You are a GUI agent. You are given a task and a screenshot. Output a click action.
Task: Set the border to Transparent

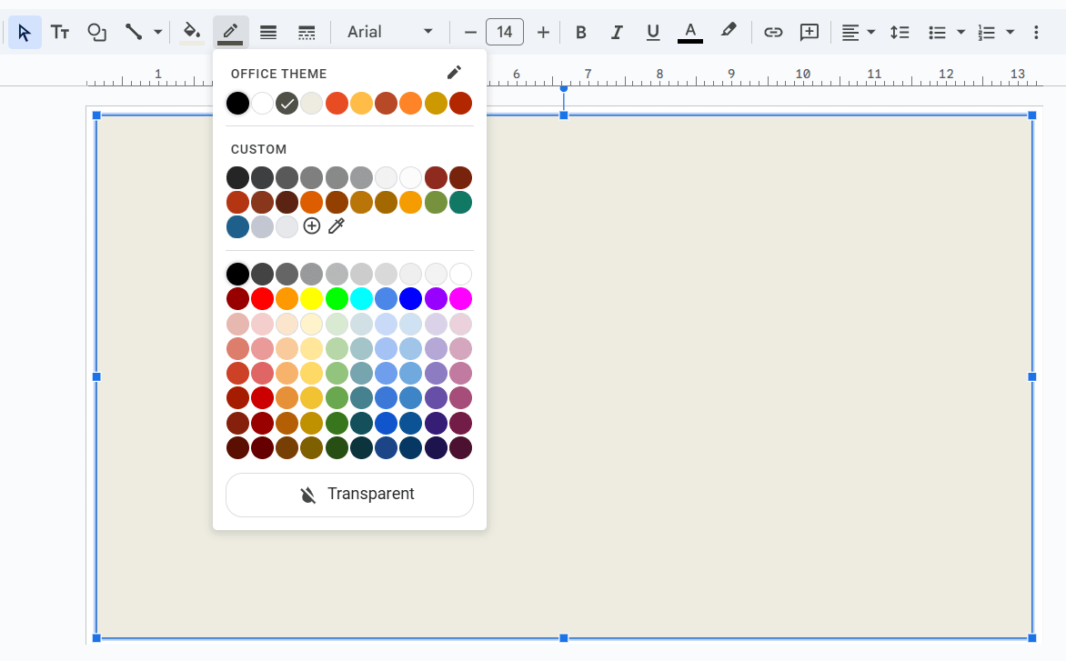point(349,494)
